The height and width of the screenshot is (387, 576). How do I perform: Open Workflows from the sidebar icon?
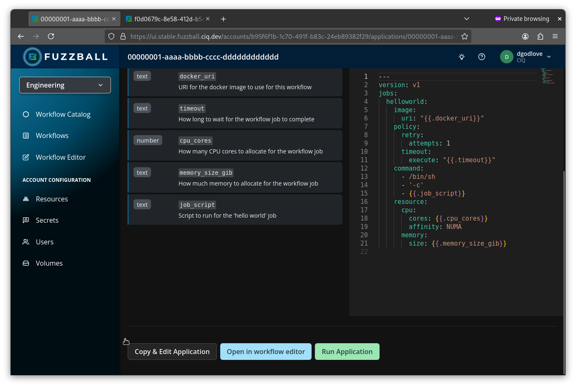click(26, 136)
